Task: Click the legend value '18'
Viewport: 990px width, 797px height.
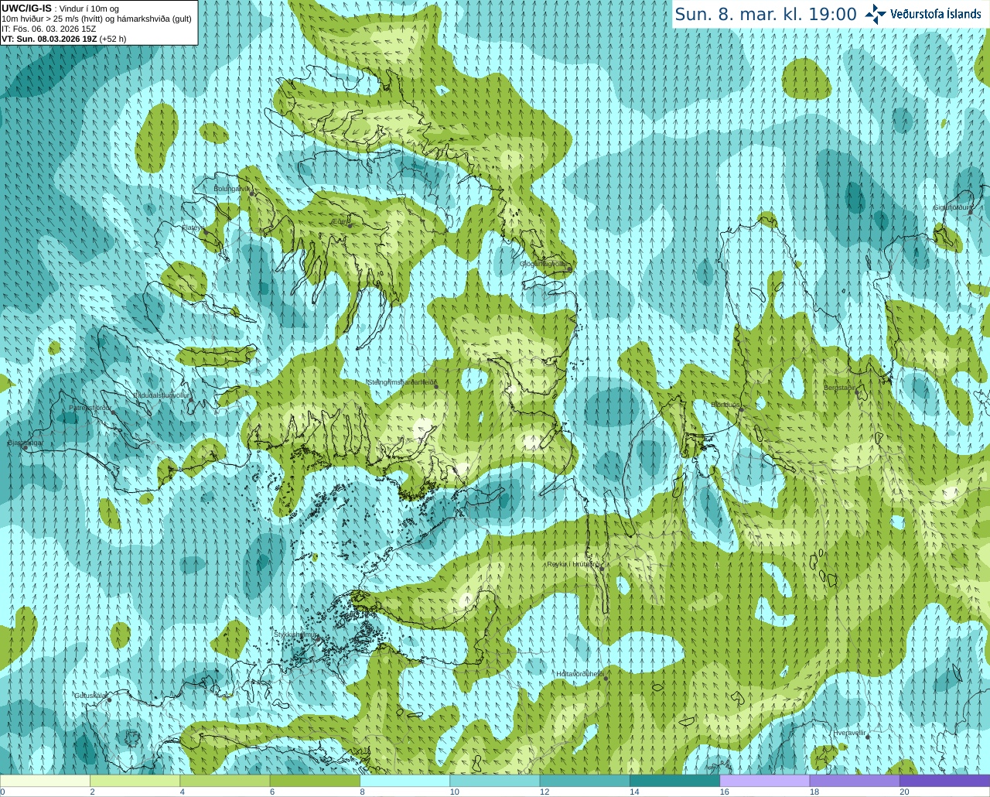Action: click(x=814, y=792)
